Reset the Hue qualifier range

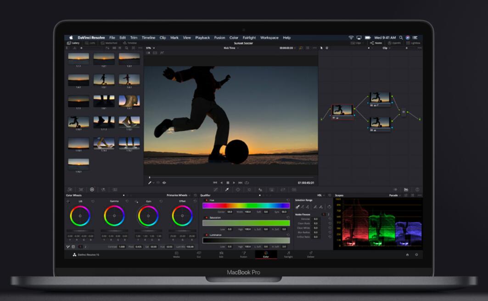pos(288,201)
